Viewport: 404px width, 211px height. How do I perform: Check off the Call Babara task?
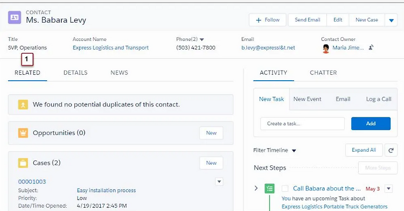285,188
